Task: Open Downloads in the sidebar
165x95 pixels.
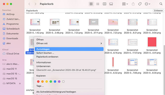Action: 10,38
